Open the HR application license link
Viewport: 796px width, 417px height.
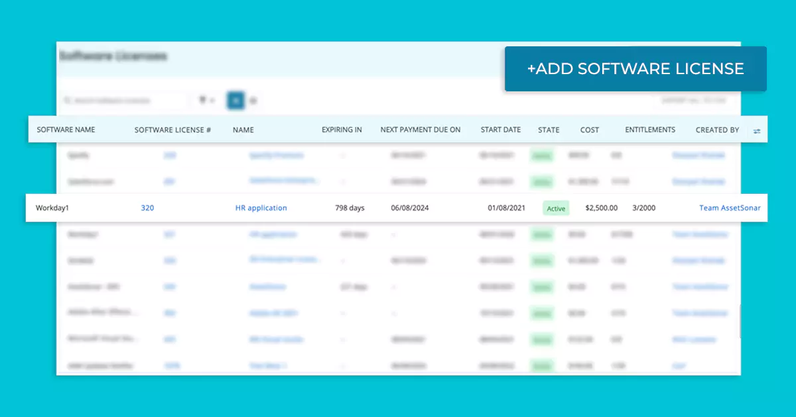pos(261,208)
